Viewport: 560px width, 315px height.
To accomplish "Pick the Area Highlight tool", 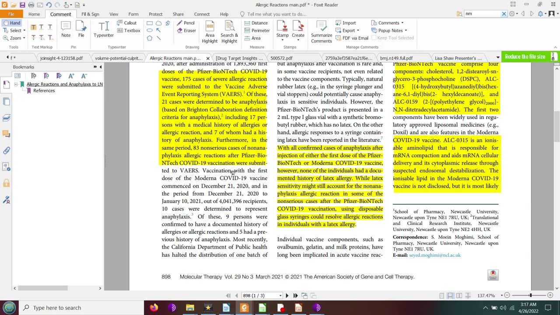I will [210, 32].
